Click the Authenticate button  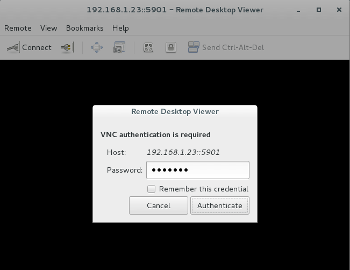pos(220,205)
